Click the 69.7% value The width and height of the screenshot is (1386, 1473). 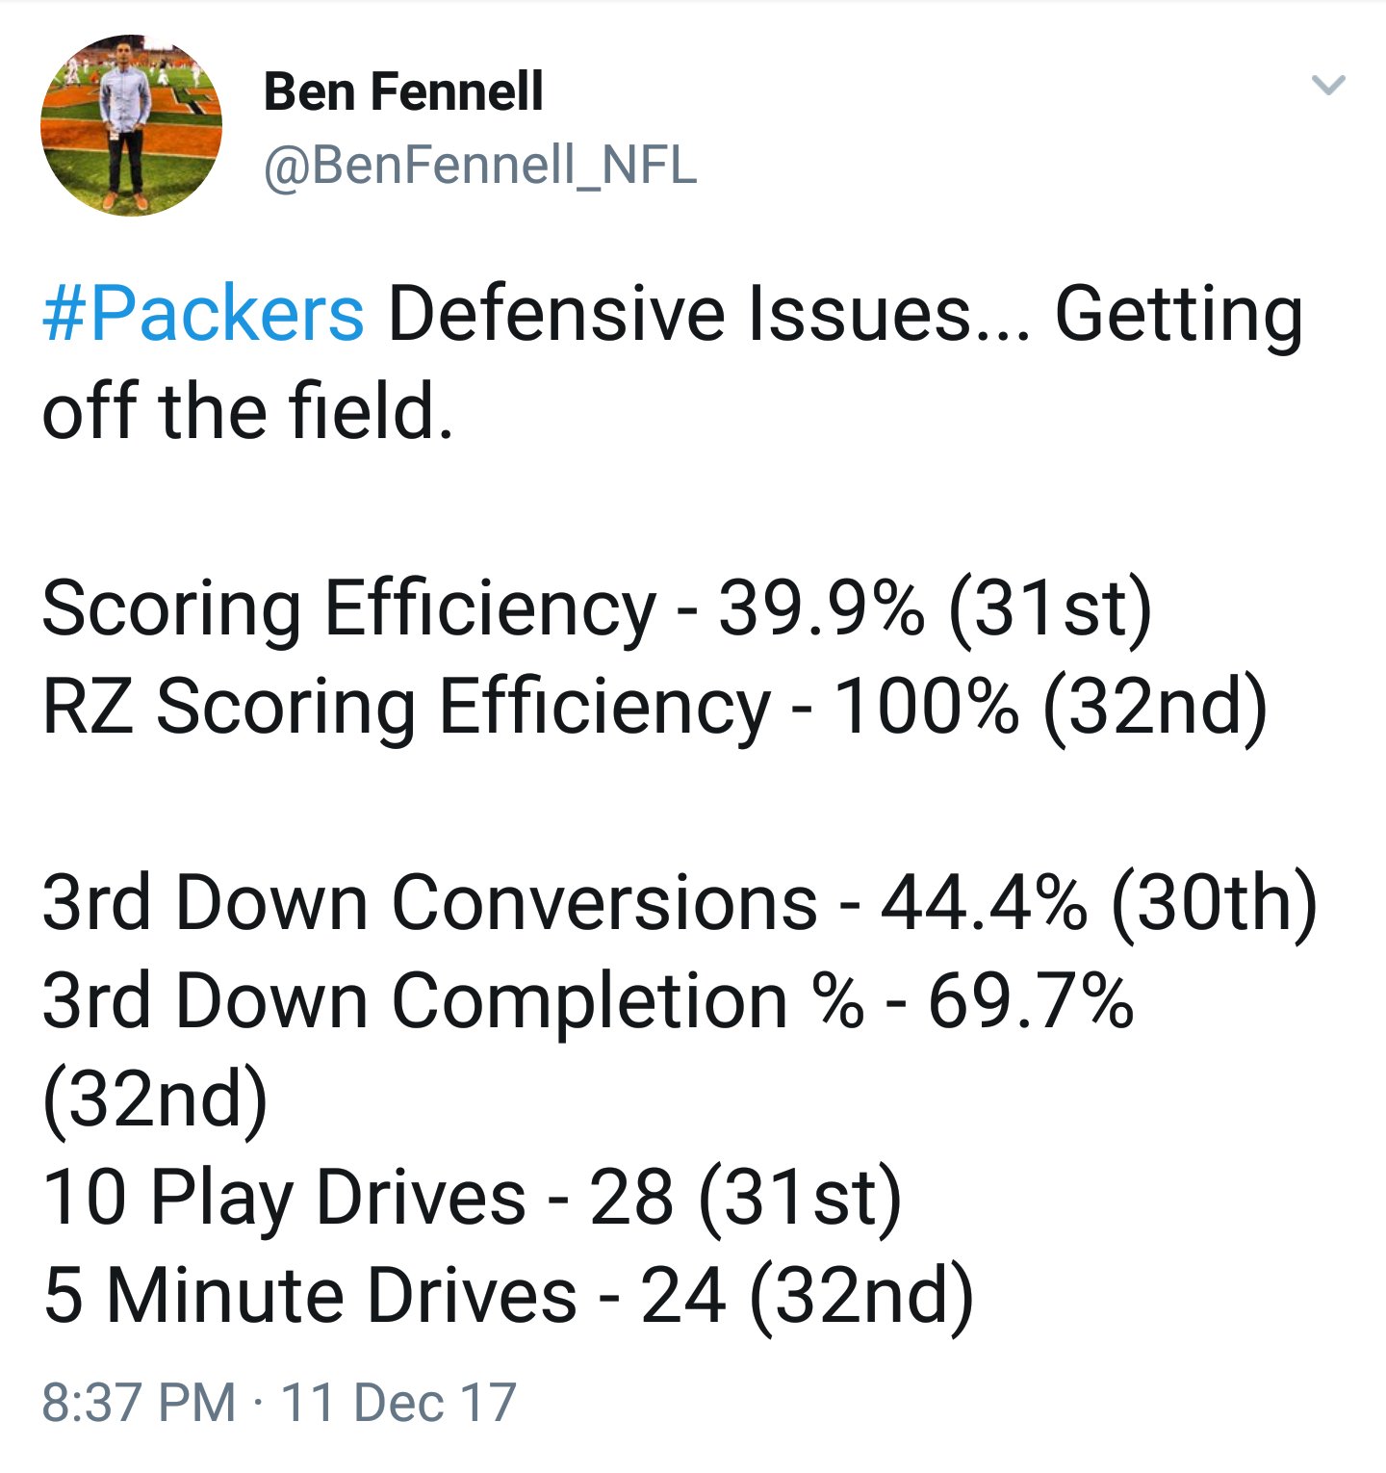tap(1031, 1001)
